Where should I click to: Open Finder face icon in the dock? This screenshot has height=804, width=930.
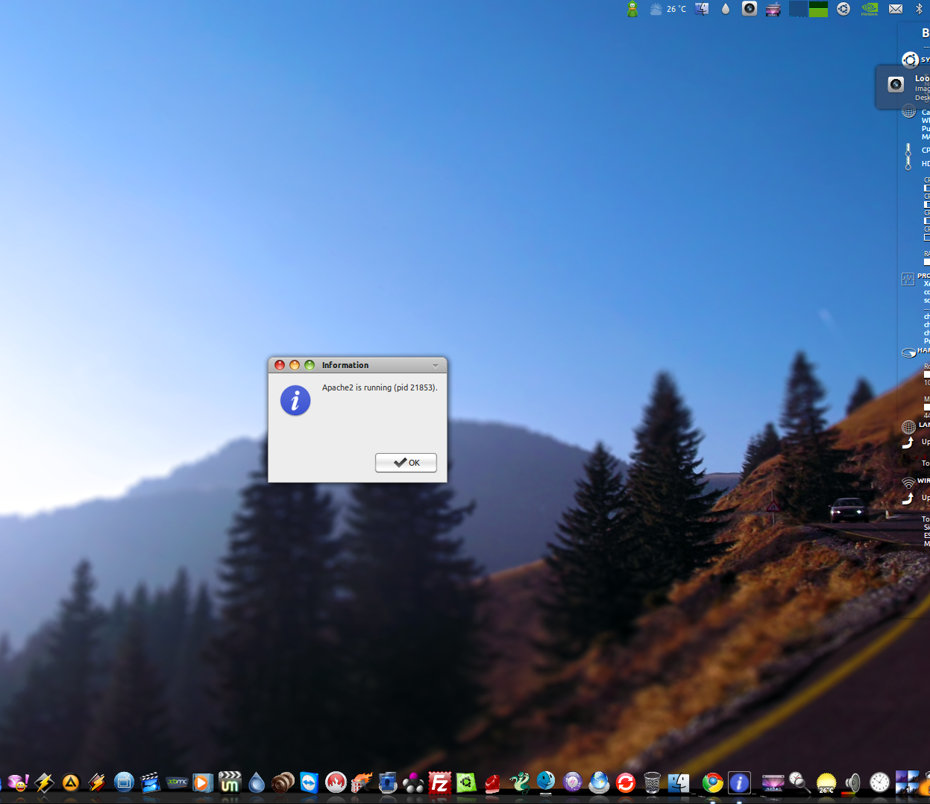click(x=679, y=782)
